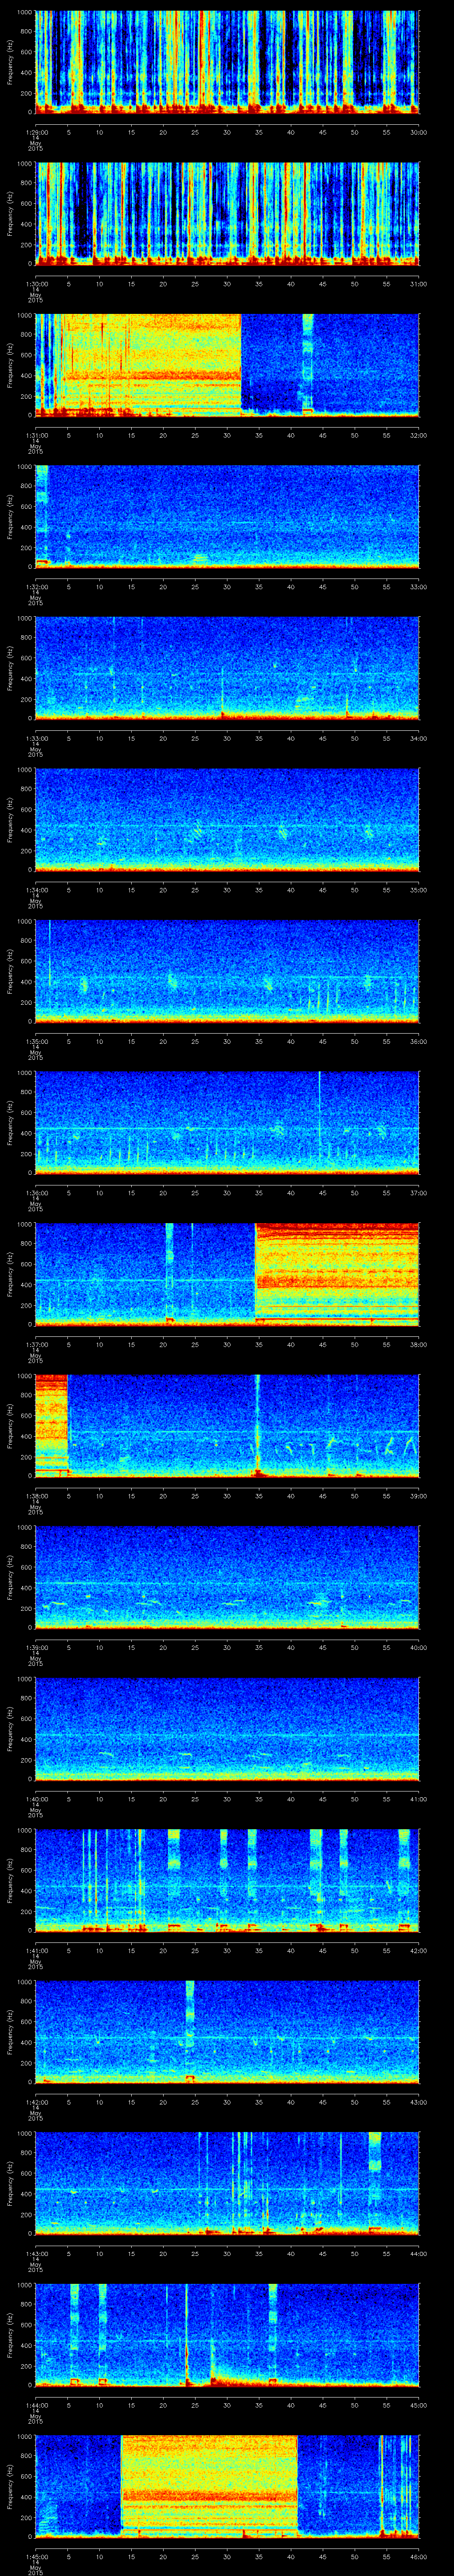Pick the spectrogram panel starting at 1:40:00
Image resolution: width=454 pixels, height=2576 pixels.
227,1728
